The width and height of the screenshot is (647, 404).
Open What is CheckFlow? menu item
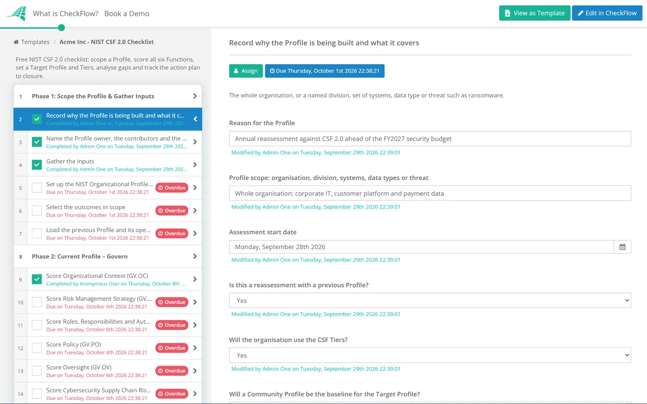coord(66,14)
